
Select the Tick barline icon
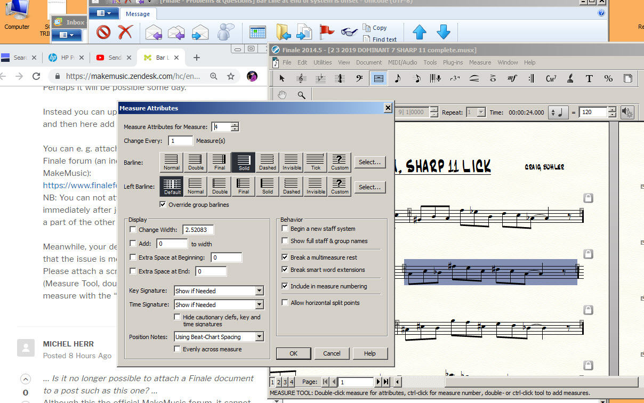[316, 162]
